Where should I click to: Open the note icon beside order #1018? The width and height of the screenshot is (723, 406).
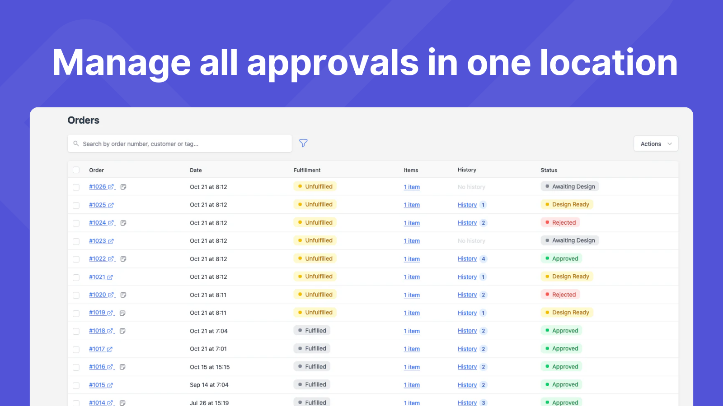122,331
